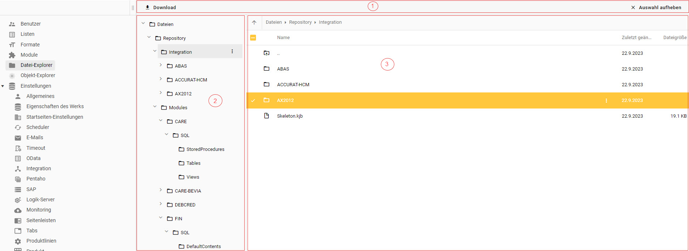This screenshot has width=689, height=251.
Task: Open the Benutzer menu item
Action: coord(30,24)
